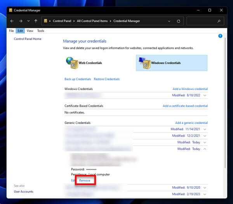Click the Generic Credentials section heading
Screen dimensions: 233x204
pos(77,123)
